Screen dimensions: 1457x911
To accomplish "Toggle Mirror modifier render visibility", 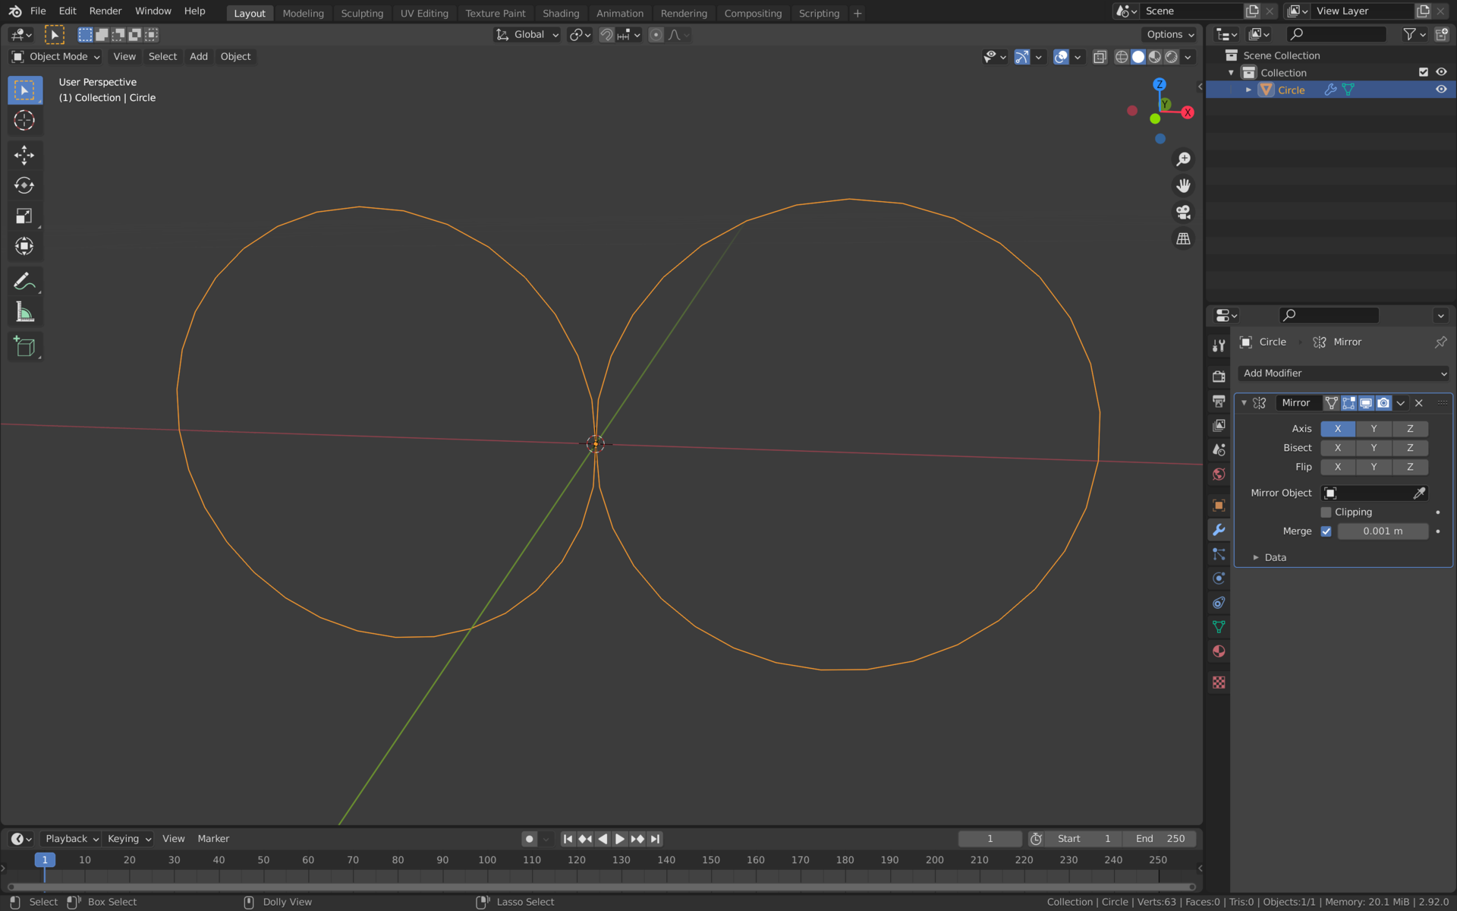I will [1383, 403].
